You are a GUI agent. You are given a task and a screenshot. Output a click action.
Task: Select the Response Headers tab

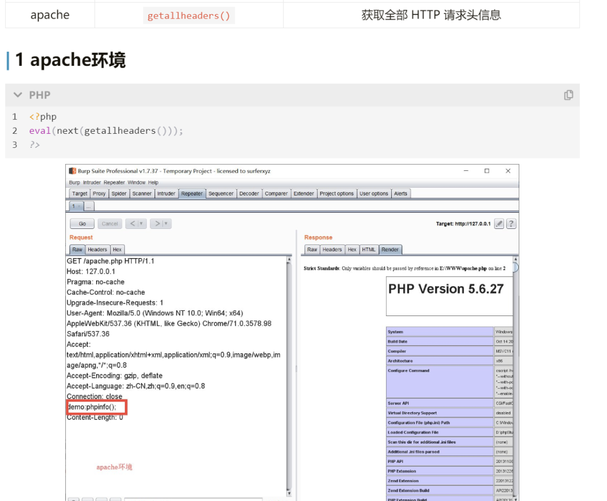coord(332,250)
